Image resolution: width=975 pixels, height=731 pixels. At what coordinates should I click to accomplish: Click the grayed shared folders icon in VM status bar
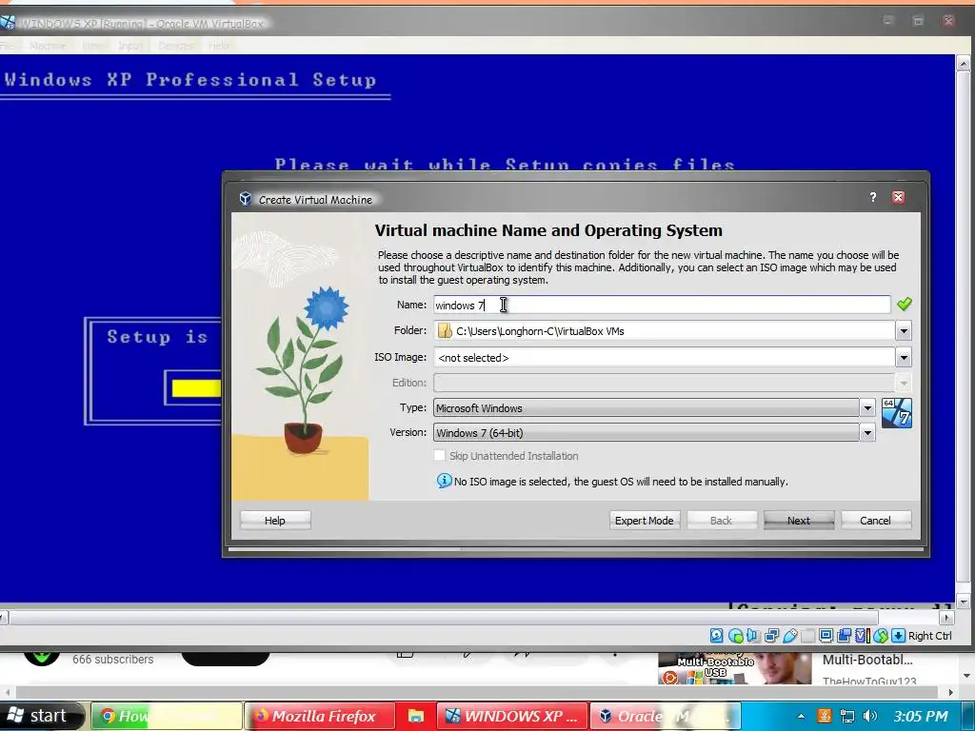807,635
